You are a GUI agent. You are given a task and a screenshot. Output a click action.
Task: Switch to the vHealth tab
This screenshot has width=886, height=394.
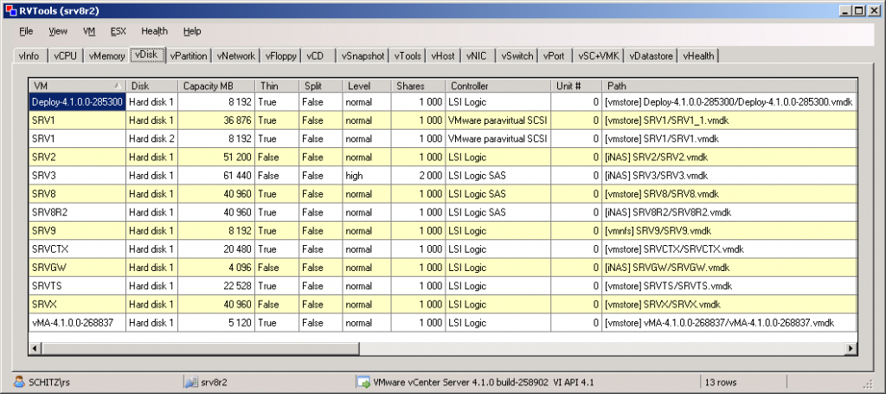(698, 56)
